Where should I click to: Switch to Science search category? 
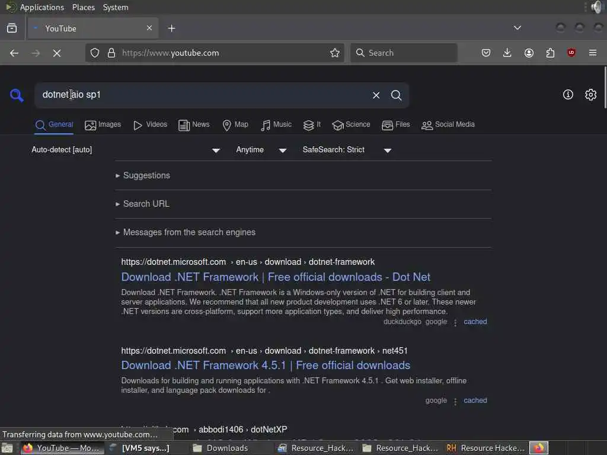click(351, 124)
